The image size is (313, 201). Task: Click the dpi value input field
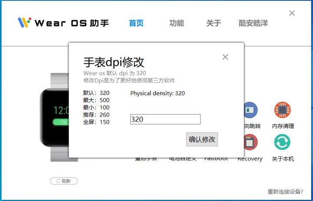click(x=165, y=119)
